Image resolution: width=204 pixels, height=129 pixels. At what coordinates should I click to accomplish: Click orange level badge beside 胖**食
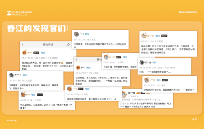click(138, 93)
